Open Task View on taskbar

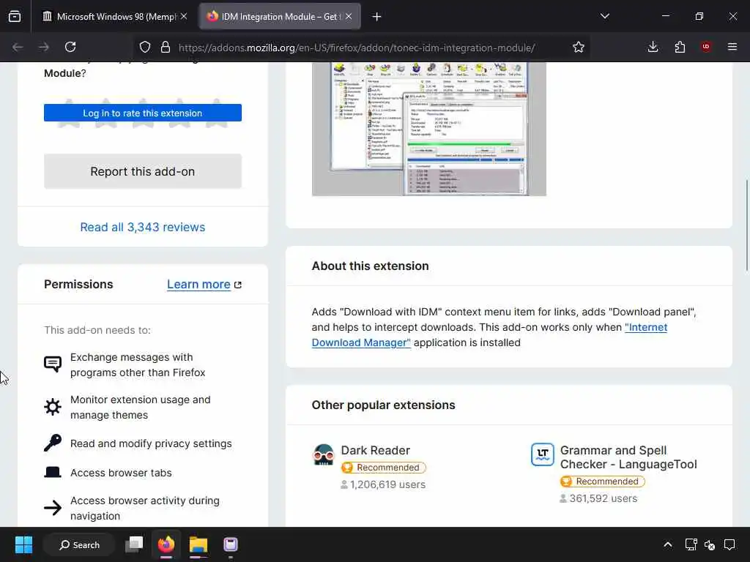(134, 544)
